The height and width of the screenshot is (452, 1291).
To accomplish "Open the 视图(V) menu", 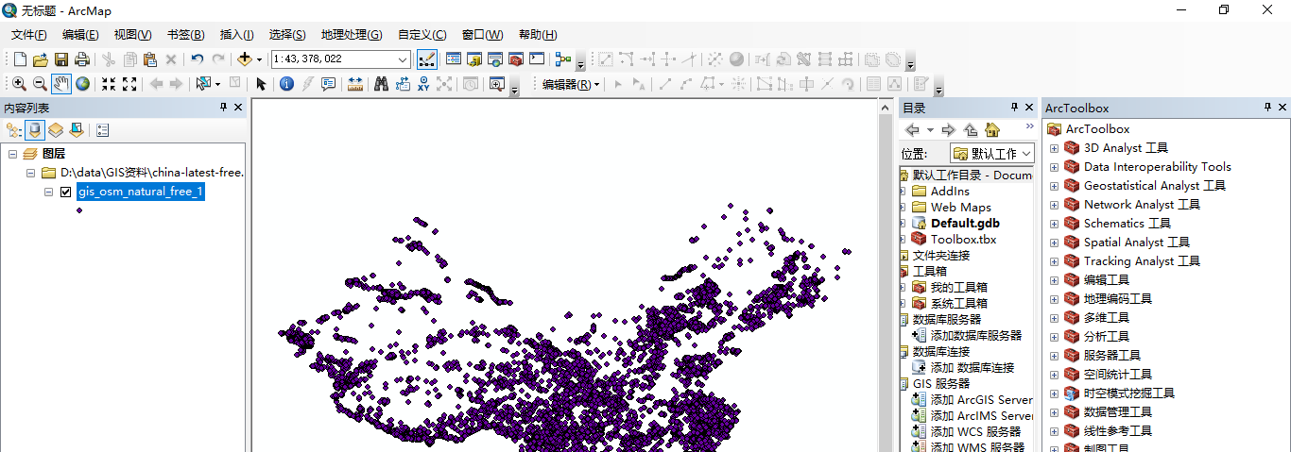I will 132,35.
